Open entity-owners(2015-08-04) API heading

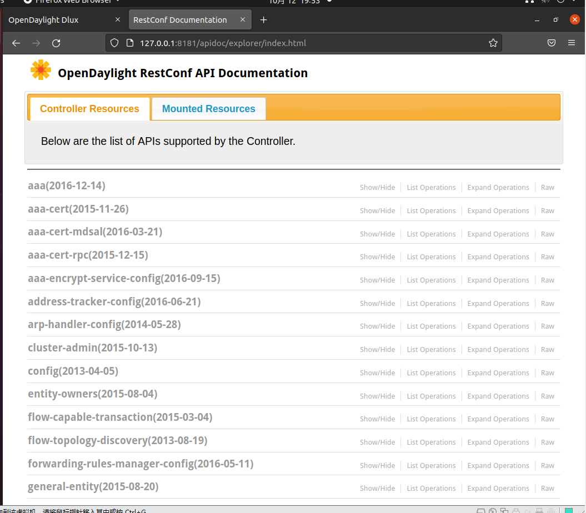pyautogui.click(x=93, y=394)
